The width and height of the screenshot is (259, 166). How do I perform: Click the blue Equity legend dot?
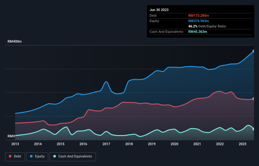coord(31,156)
